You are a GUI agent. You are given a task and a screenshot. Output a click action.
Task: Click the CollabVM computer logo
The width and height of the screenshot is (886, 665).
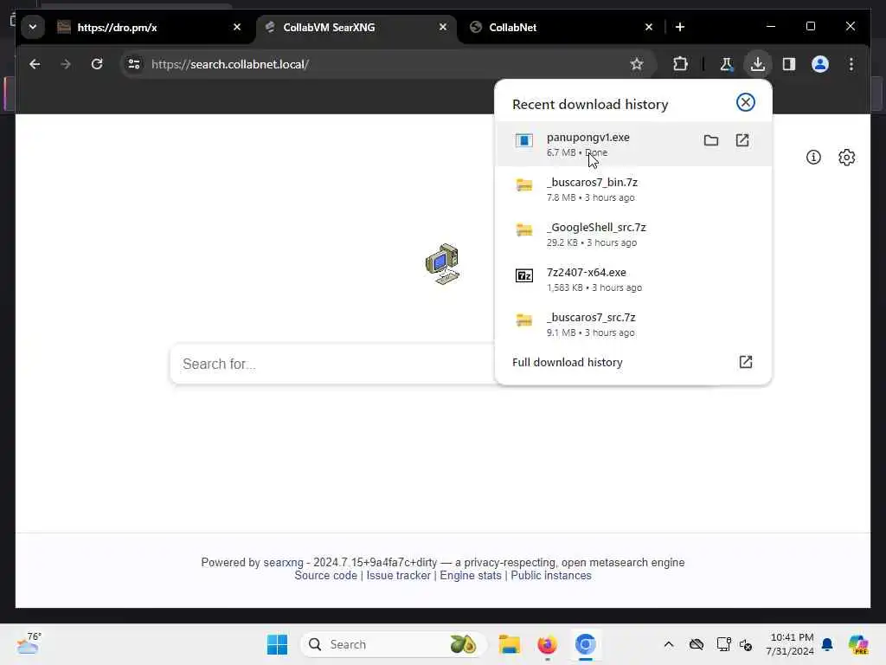point(442,264)
